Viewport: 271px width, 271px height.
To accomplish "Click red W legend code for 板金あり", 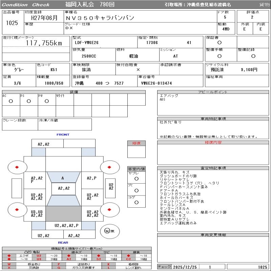I will point(9,264).
